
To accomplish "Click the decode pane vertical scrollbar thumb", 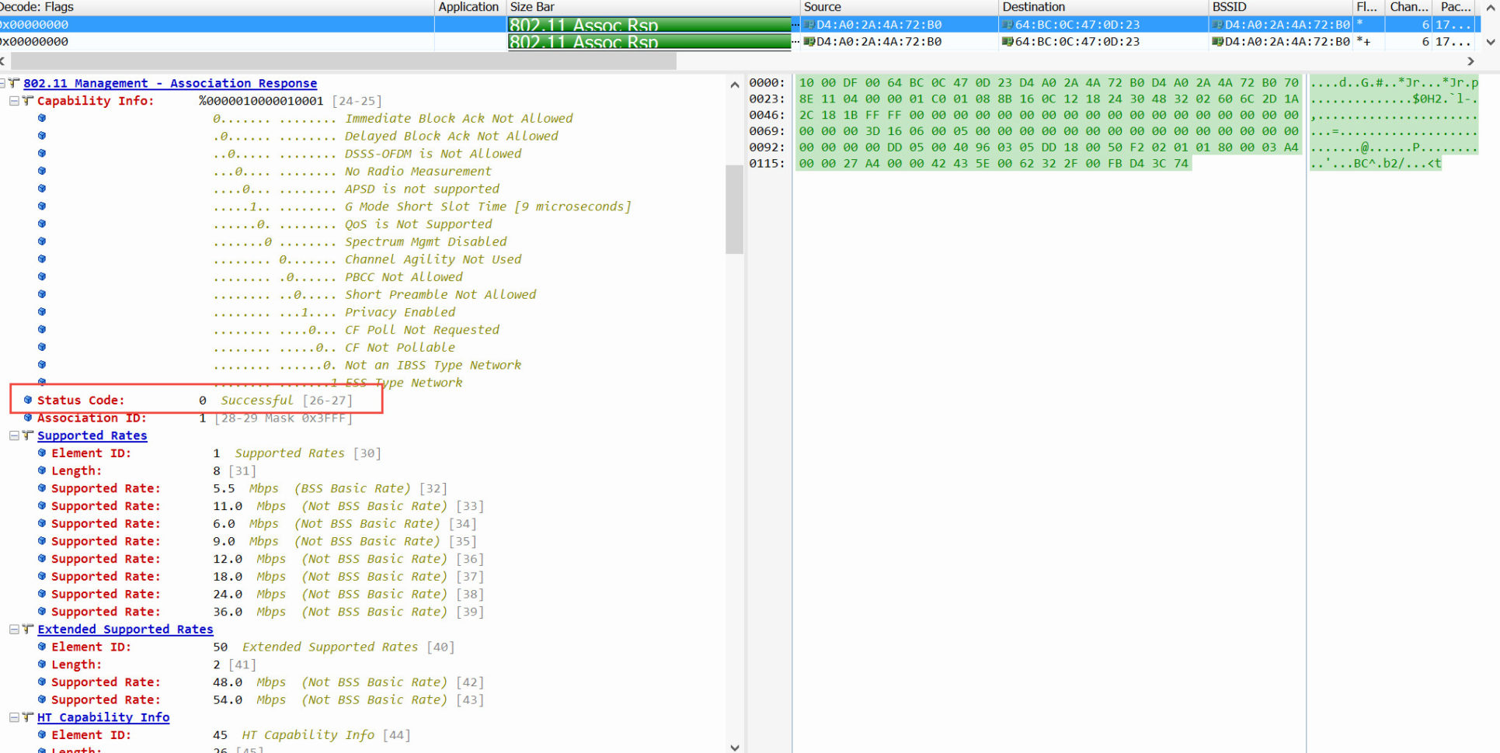I will 734,210.
